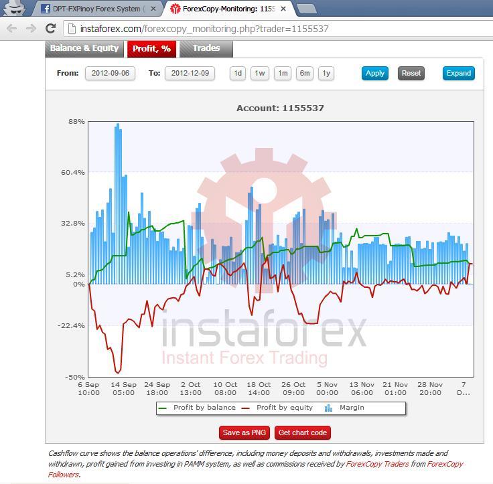Image resolution: width=493 pixels, height=484 pixels.
Task: Click the 32.8% y-axis label
Action: click(x=72, y=224)
